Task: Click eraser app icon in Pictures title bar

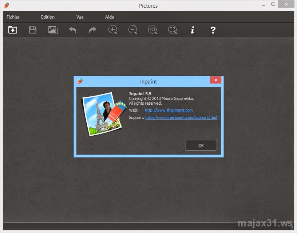Action: pyautogui.click(x=7, y=5)
